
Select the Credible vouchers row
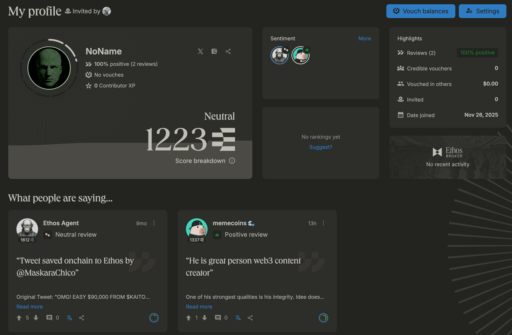click(448, 68)
